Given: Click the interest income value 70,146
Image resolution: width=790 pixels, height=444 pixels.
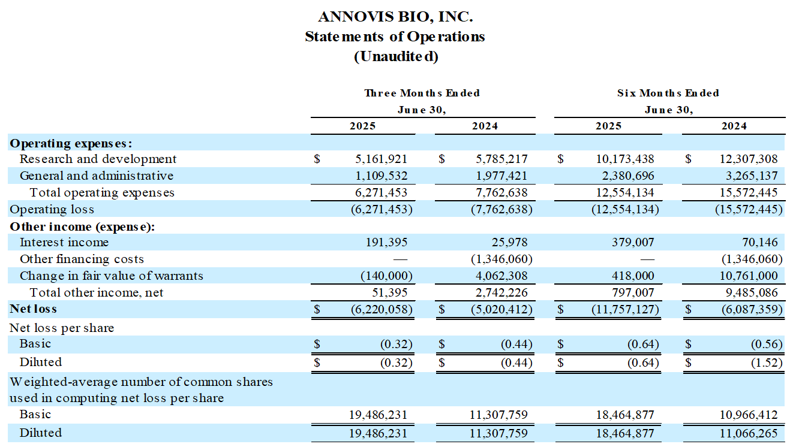Looking at the screenshot, I should click(x=760, y=243).
